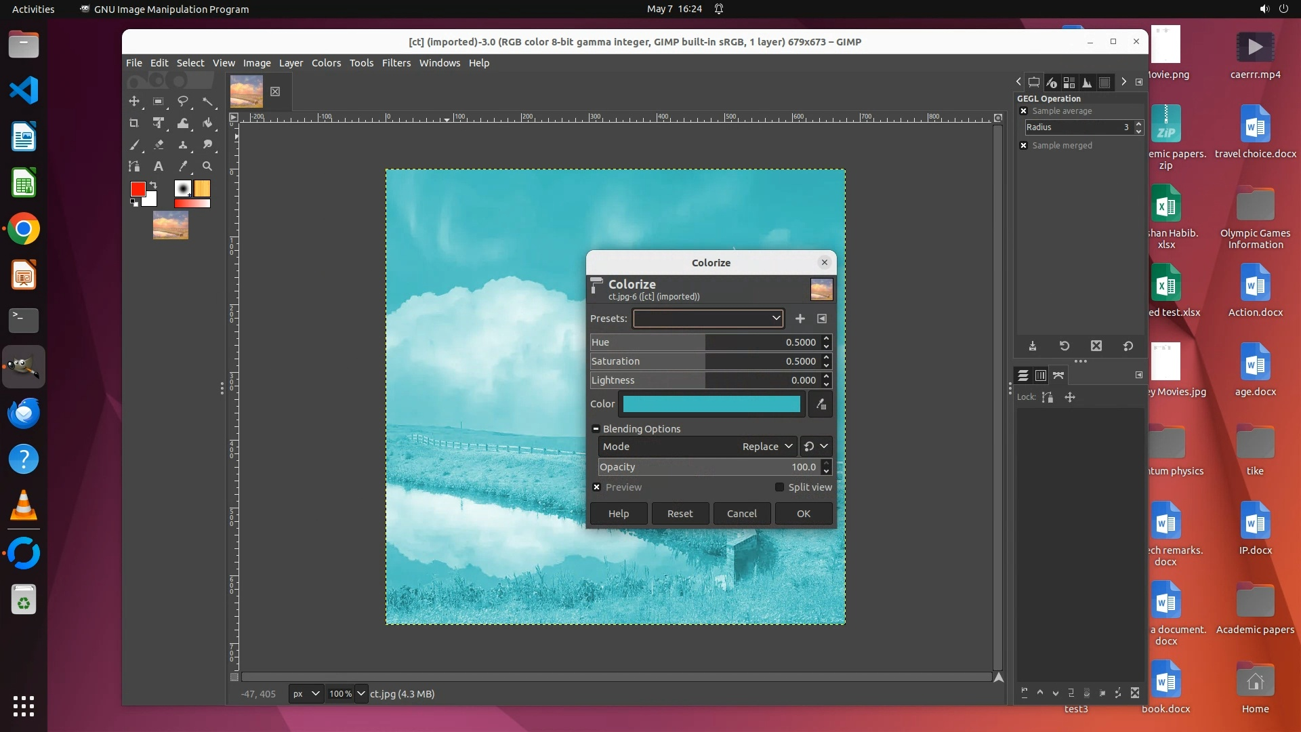The image size is (1301, 732).
Task: Open the Filters menu
Action: coord(396,63)
